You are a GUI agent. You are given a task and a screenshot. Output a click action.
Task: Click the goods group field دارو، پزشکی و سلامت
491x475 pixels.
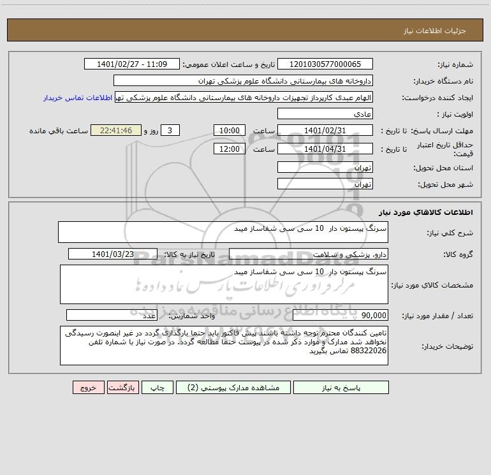point(309,254)
